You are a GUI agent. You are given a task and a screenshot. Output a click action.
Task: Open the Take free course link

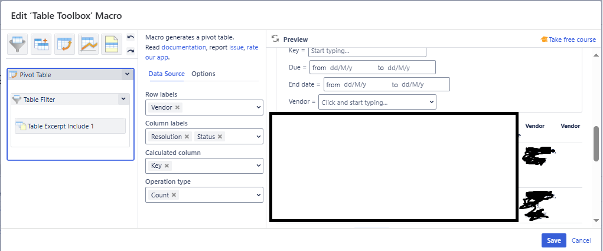572,39
